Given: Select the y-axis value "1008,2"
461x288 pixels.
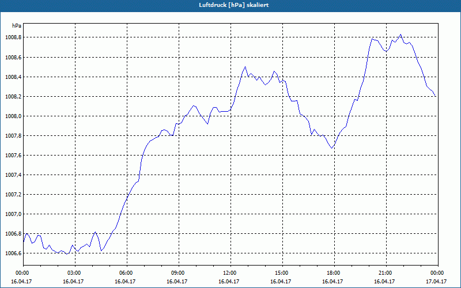Looking at the screenshot, I should point(13,97).
